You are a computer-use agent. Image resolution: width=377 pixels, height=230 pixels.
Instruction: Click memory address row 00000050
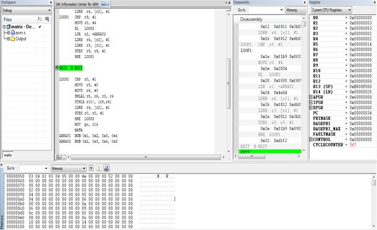click(x=70, y=176)
